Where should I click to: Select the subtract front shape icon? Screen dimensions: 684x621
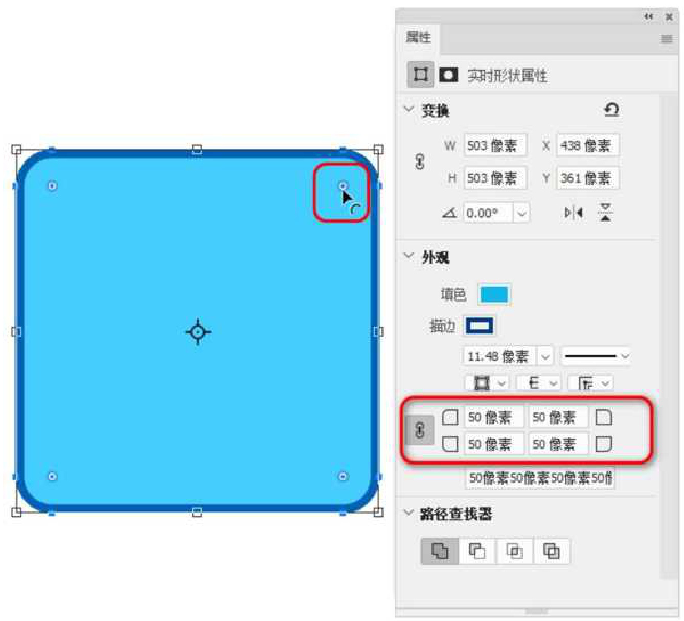pyautogui.click(x=477, y=551)
